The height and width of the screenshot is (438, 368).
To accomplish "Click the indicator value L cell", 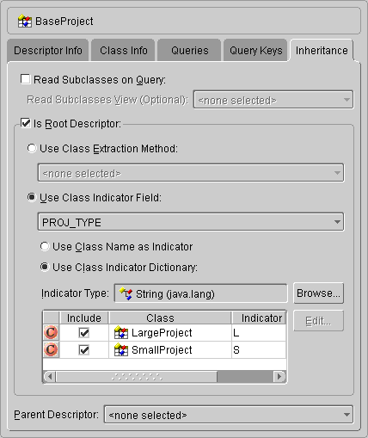I will tap(259, 333).
